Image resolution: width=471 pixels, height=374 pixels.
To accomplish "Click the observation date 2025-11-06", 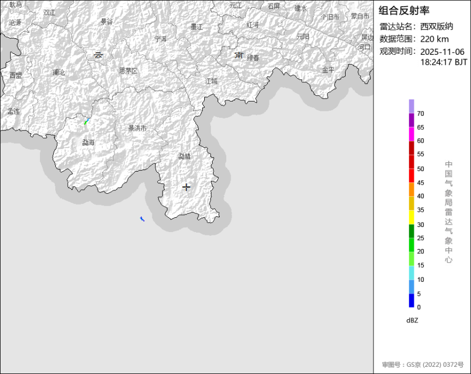I will 442,52.
